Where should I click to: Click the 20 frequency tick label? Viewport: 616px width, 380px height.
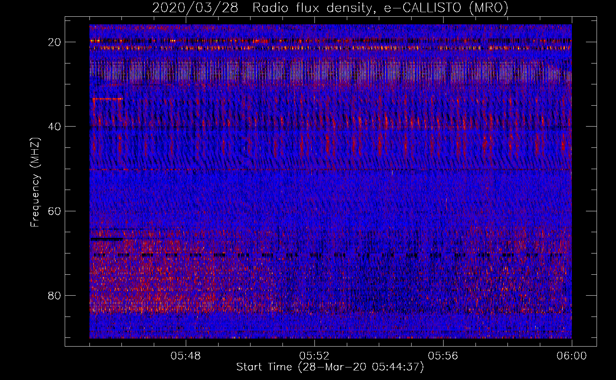(55, 42)
